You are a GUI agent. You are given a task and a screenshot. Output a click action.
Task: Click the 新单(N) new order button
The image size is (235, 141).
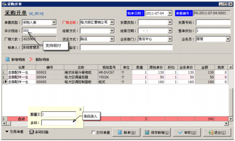click(x=126, y=132)
